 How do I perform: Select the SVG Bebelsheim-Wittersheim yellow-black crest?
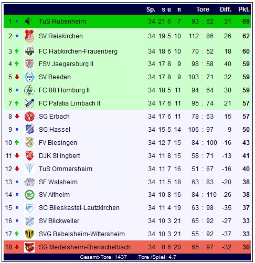tap(29, 234)
